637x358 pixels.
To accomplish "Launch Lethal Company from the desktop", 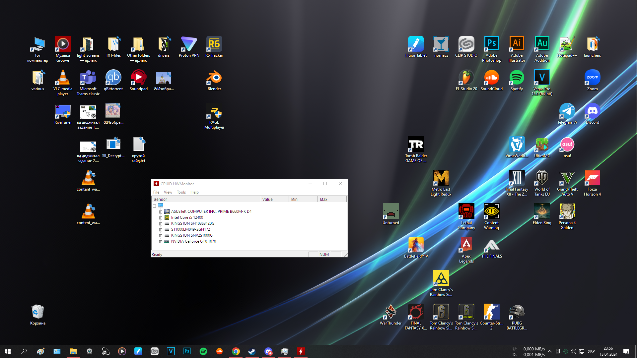I will click(466, 216).
